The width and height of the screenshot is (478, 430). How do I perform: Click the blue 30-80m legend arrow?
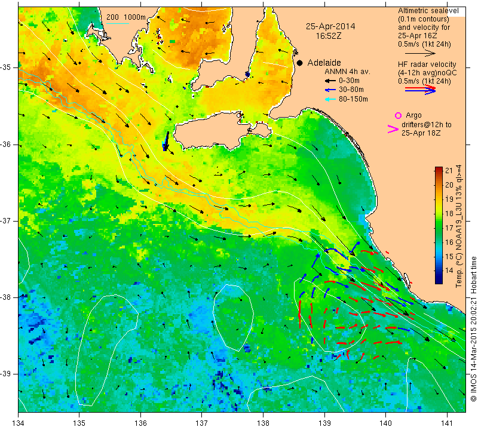tap(330, 90)
